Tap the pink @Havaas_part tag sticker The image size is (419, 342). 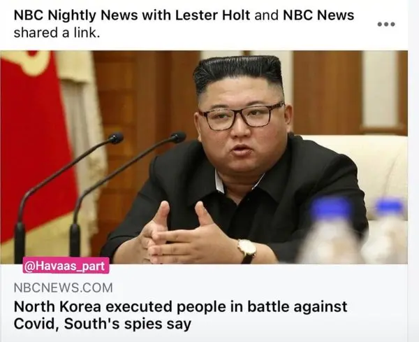[x=66, y=266]
